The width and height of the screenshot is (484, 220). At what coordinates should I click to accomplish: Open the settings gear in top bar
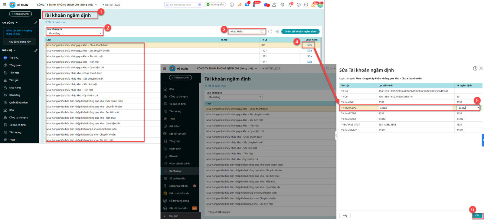[x=282, y=5]
